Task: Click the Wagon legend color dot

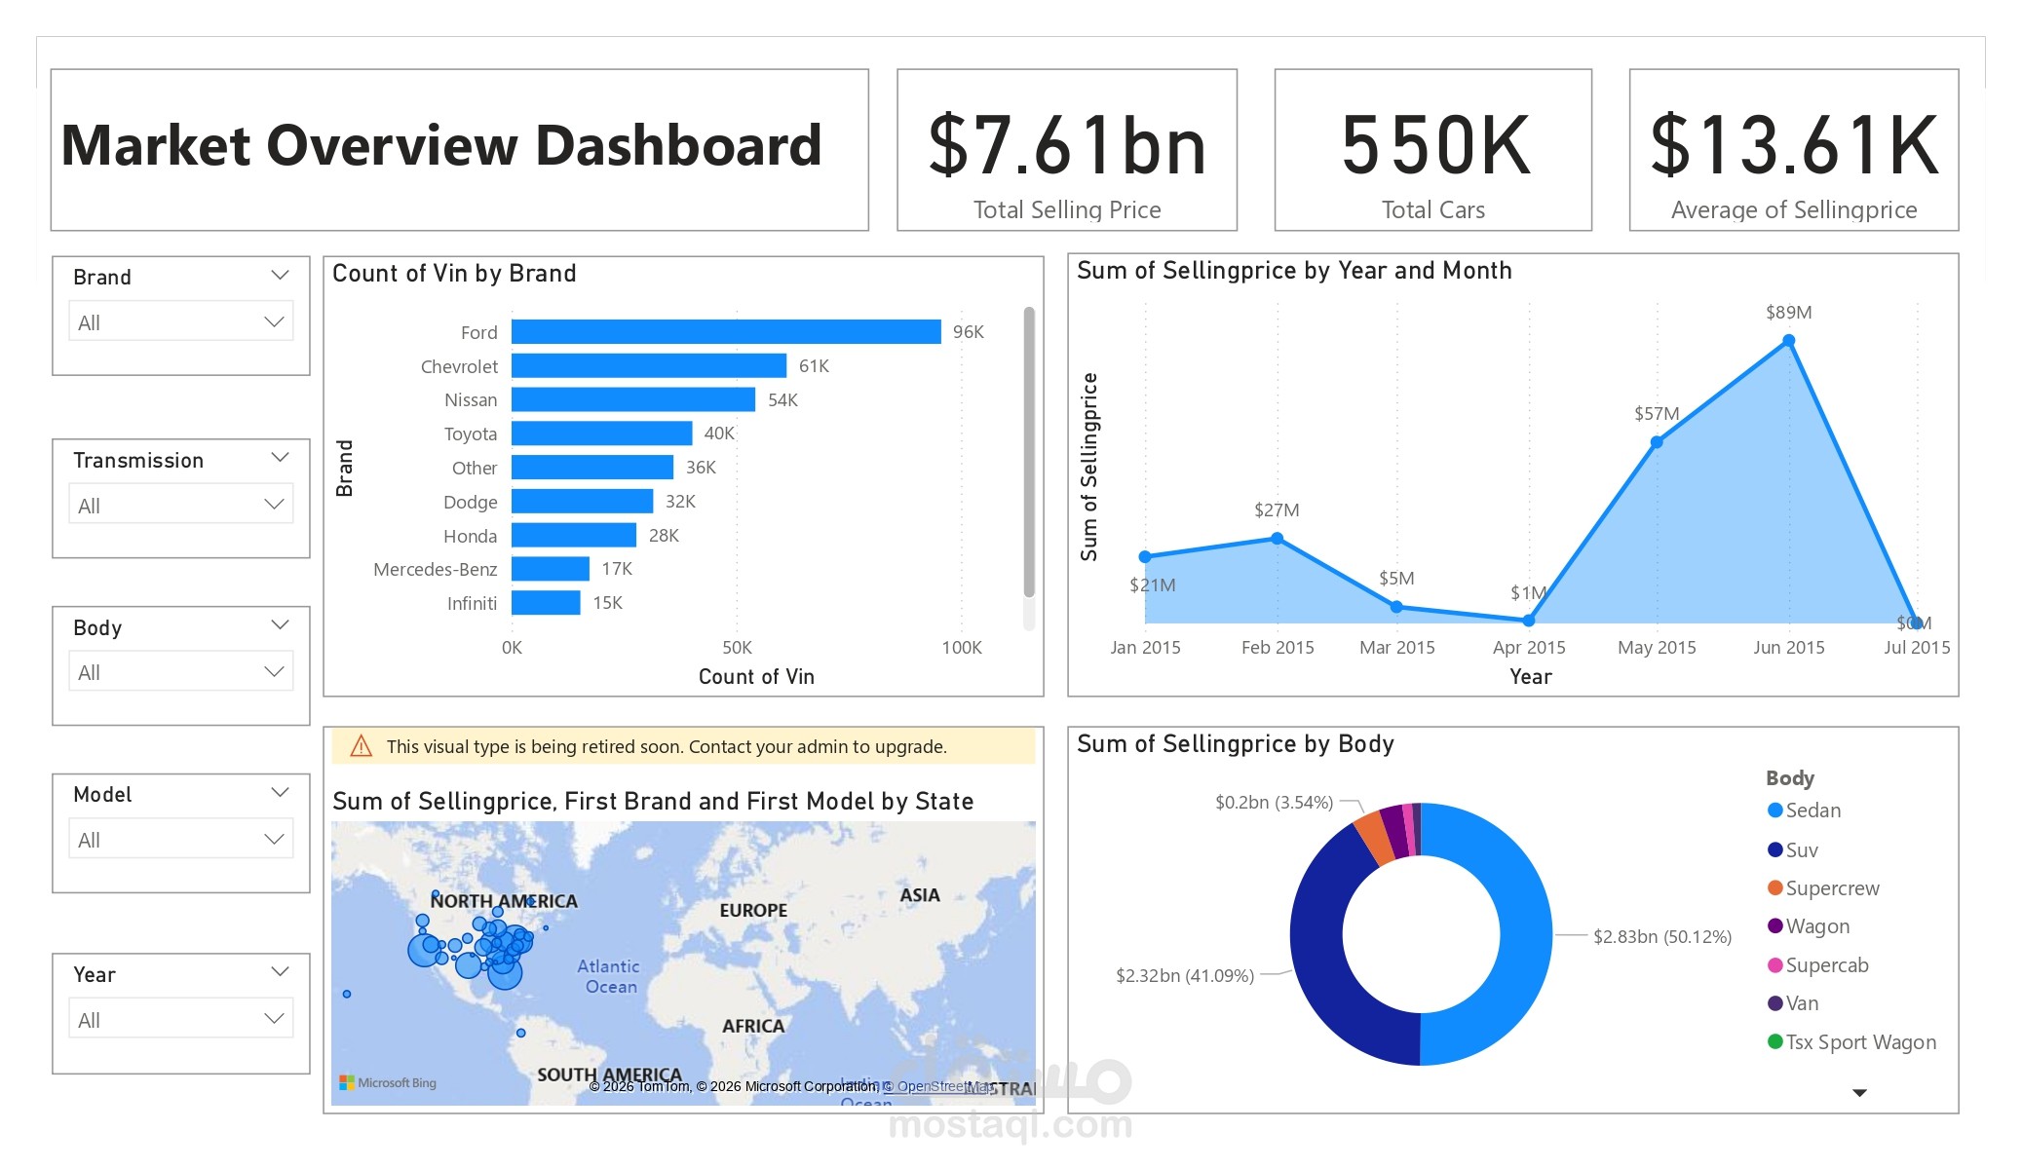Action: [x=1776, y=925]
